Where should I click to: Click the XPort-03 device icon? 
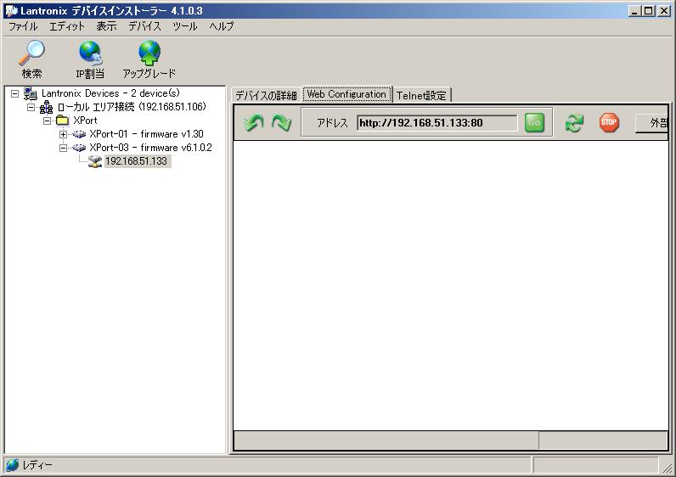click(79, 148)
